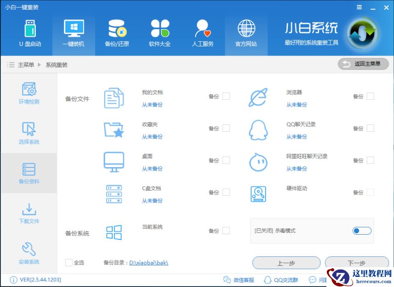Enable backup of 我的文档 documents
The height and width of the screenshot is (287, 394).
tap(227, 96)
